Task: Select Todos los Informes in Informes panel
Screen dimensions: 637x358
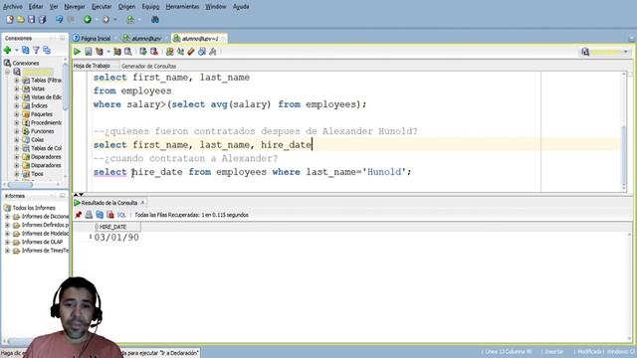Action: click(x=34, y=208)
